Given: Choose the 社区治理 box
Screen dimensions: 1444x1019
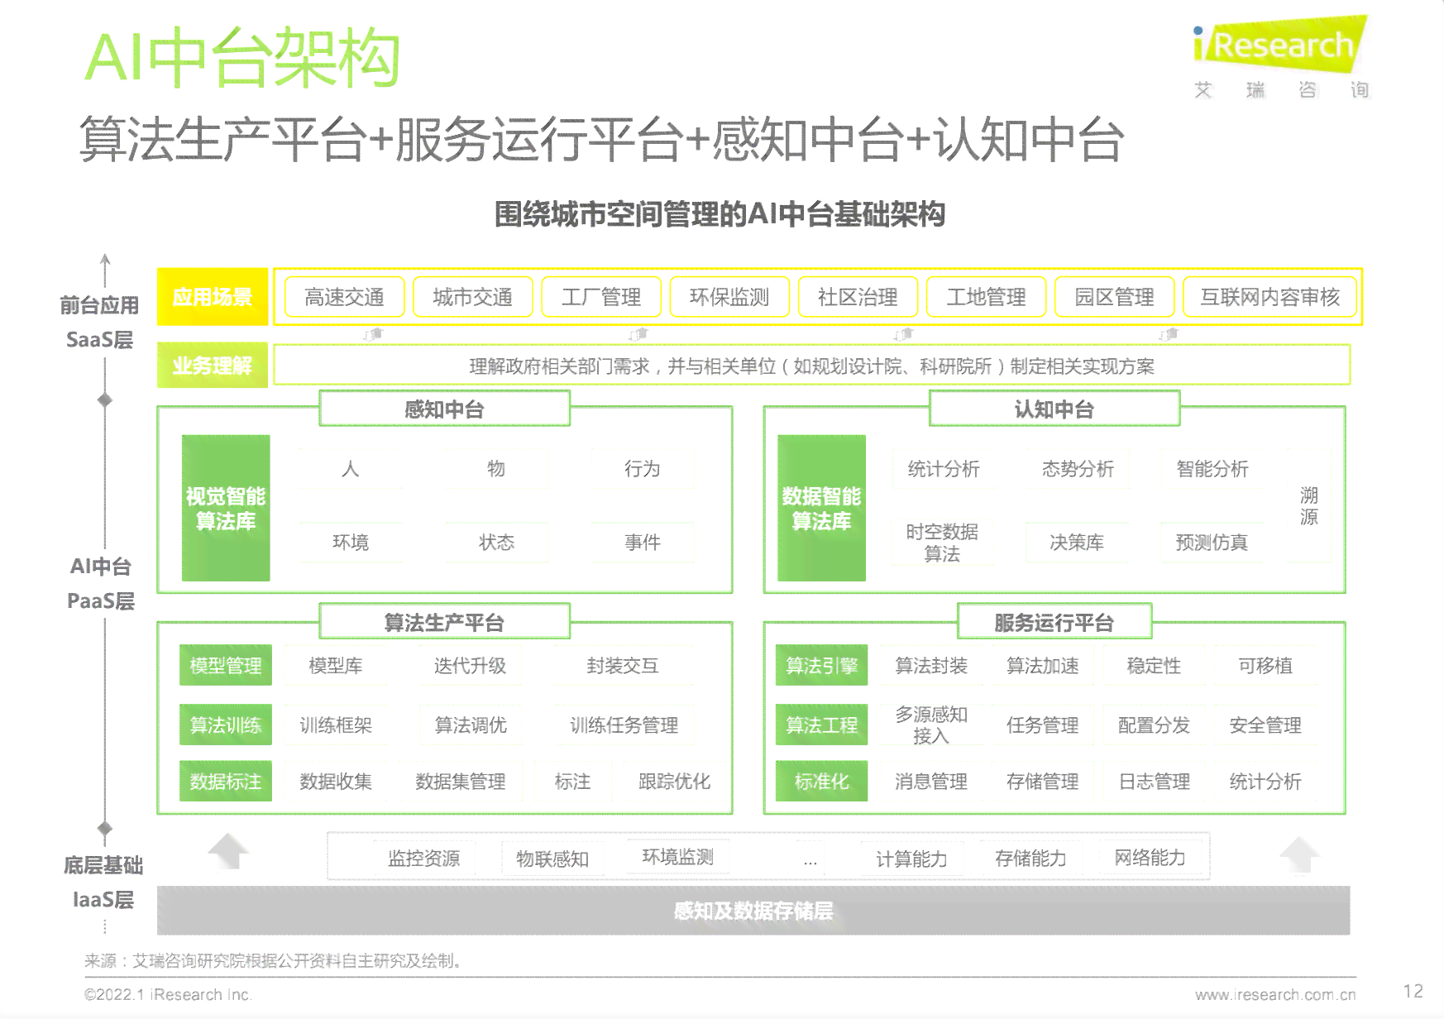Looking at the screenshot, I should (x=858, y=297).
